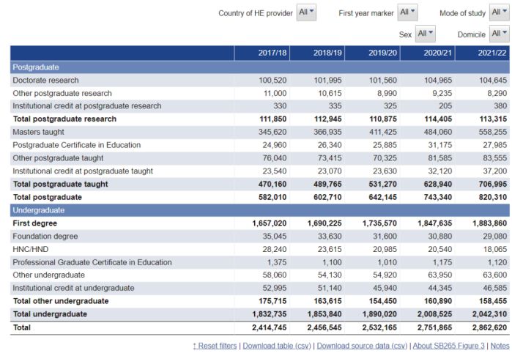Select Institutional credit at postgraduate taught label
Screen dimensions: 512x353
pos(83,171)
